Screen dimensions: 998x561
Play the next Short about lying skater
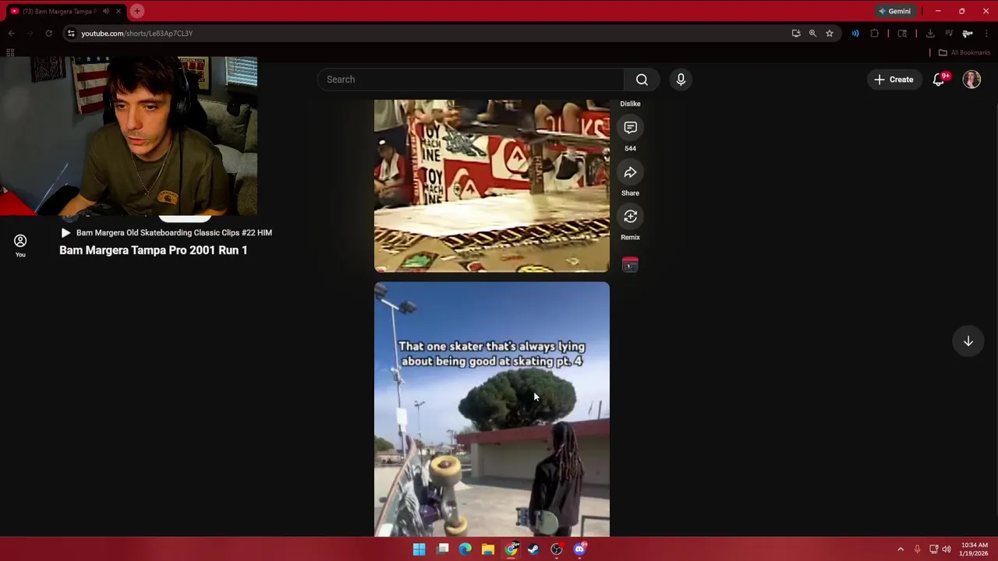point(492,409)
